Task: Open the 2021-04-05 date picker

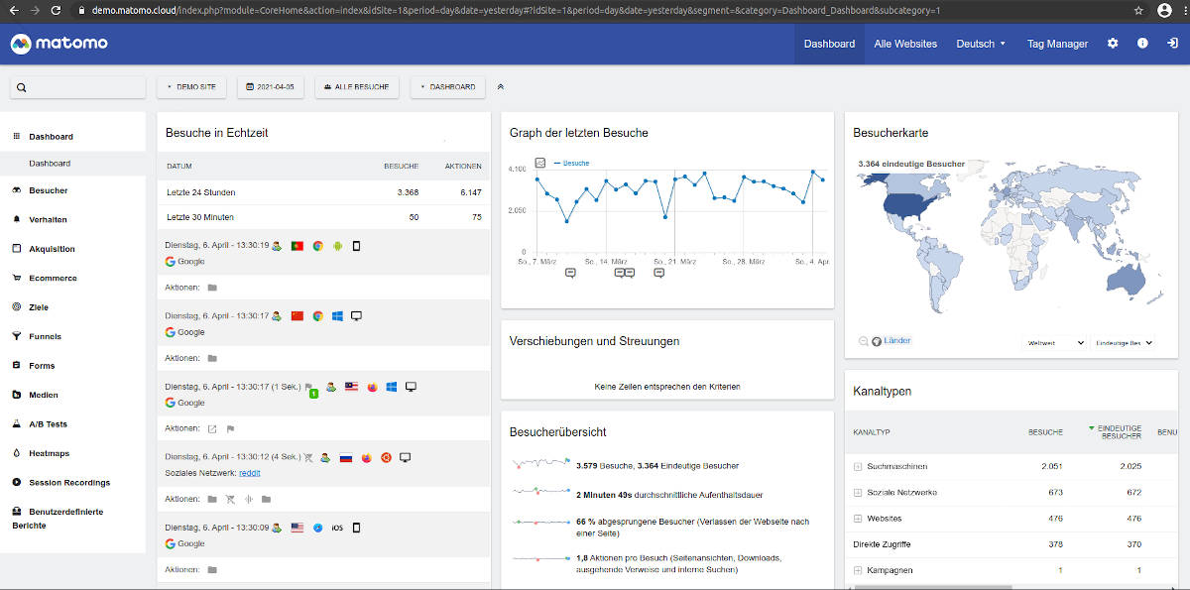Action: pos(273,87)
